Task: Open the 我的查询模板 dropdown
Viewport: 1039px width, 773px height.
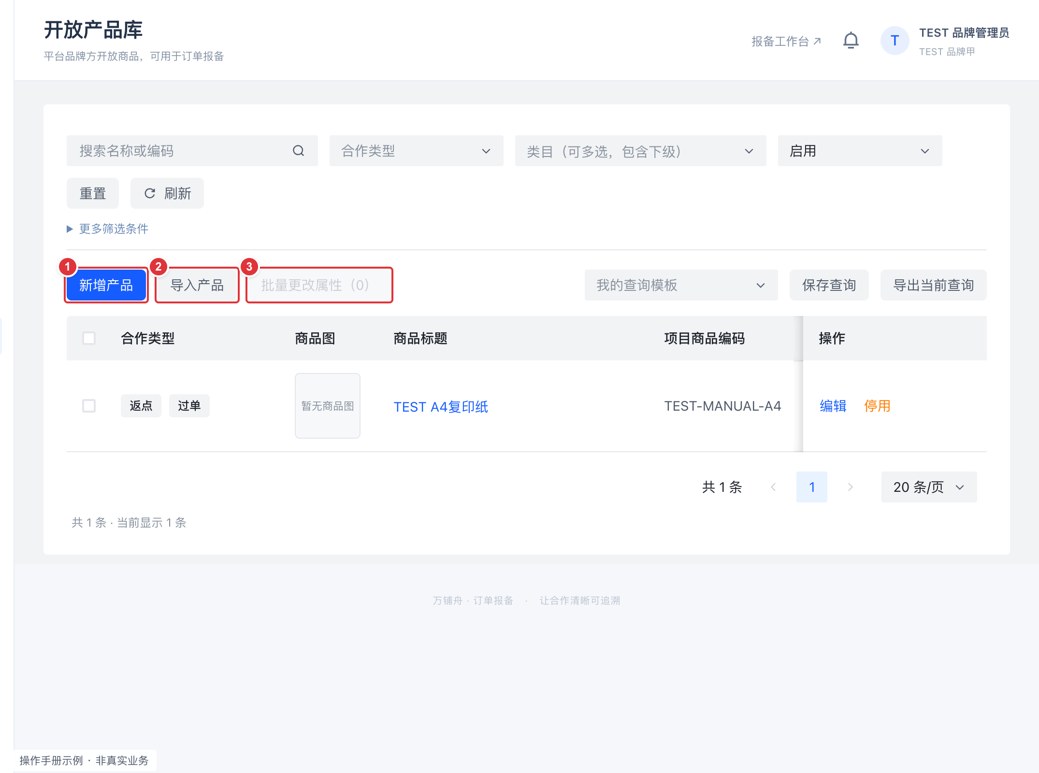Action: tap(681, 285)
